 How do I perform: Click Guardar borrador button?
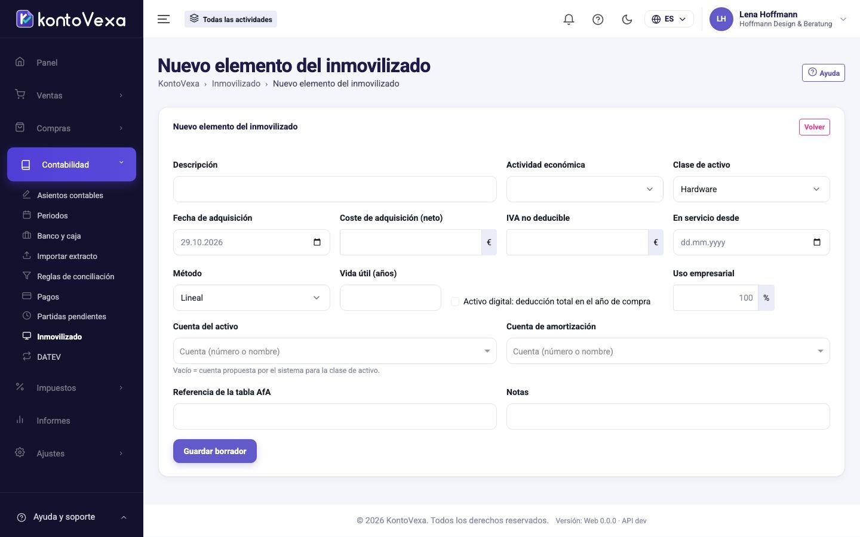click(215, 451)
